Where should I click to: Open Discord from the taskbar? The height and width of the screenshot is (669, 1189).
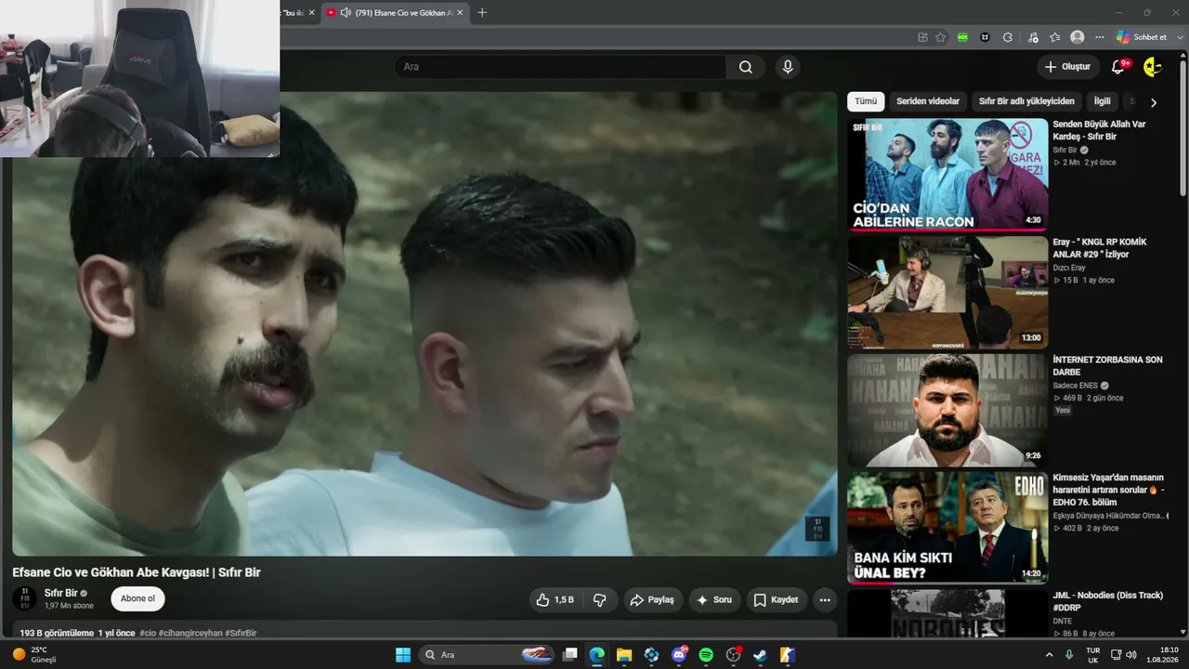point(679,655)
